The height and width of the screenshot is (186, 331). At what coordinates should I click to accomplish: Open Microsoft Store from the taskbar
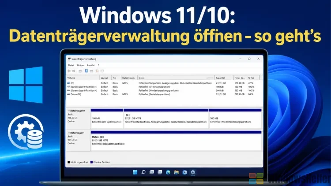coord(184,172)
